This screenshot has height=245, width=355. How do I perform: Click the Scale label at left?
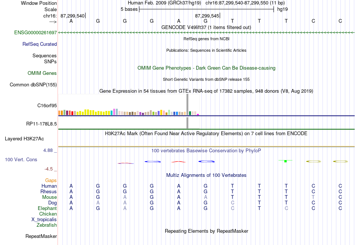(51, 10)
